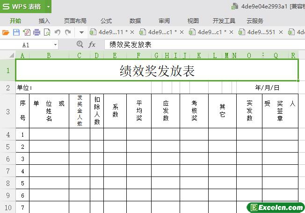Click the title cell 绩效奖发放表
Viewport: 305px width, 213px height.
tap(157, 70)
